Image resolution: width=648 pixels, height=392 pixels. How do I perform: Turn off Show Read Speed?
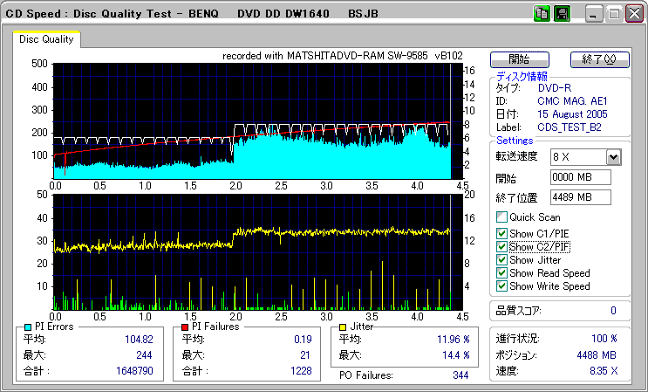coord(501,273)
